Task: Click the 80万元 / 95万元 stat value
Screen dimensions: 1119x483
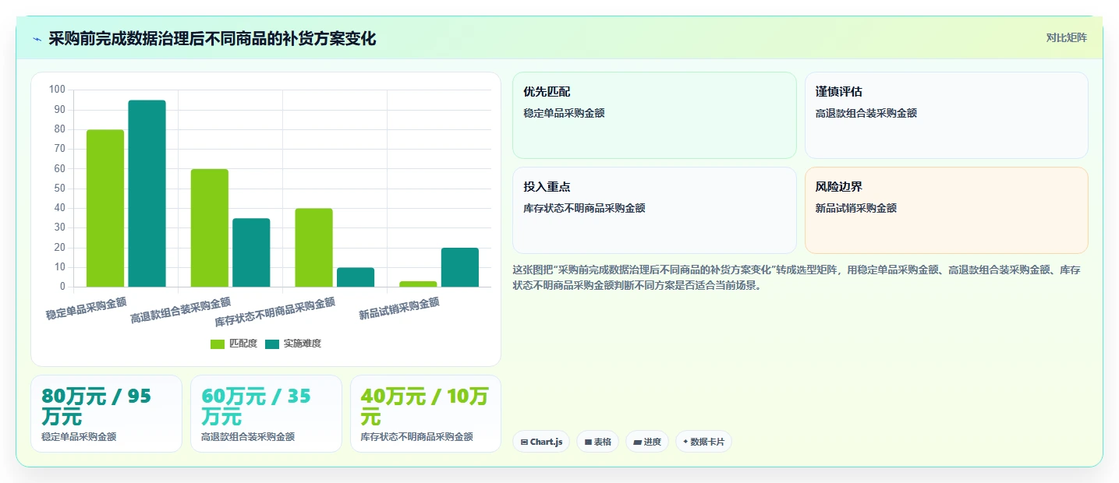Action: click(x=96, y=406)
